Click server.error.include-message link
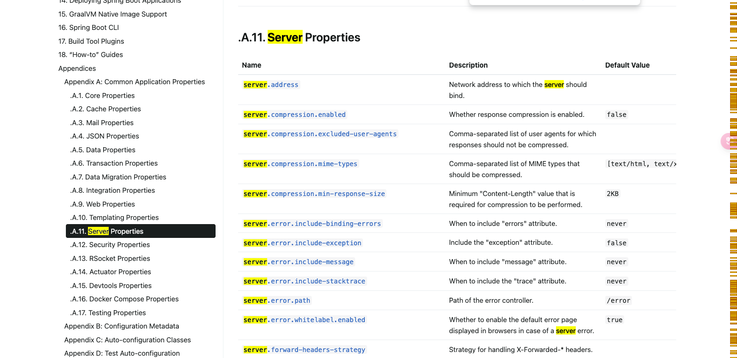The width and height of the screenshot is (737, 358). (298, 262)
